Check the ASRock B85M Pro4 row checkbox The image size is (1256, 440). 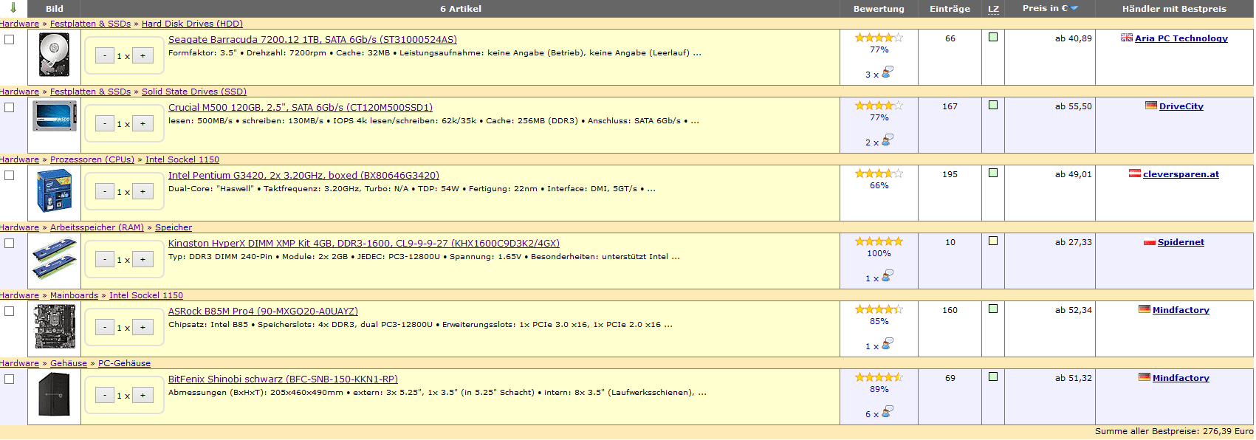tap(9, 312)
